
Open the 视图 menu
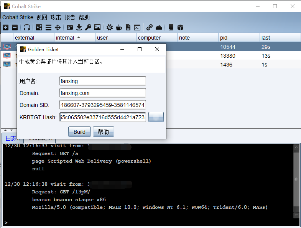coord(42,17)
